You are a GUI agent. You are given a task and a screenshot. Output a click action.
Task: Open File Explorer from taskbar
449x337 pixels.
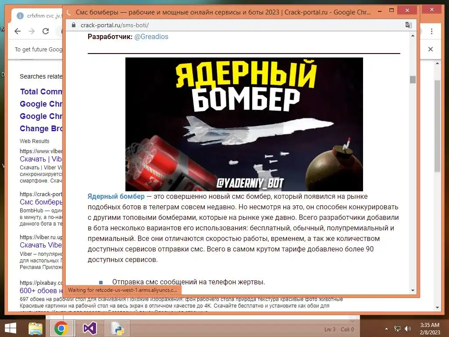coord(35,328)
